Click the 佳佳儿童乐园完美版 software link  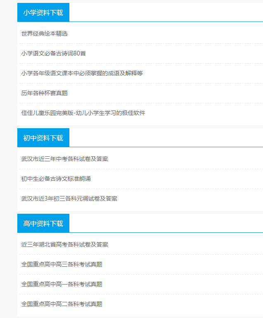(83, 113)
